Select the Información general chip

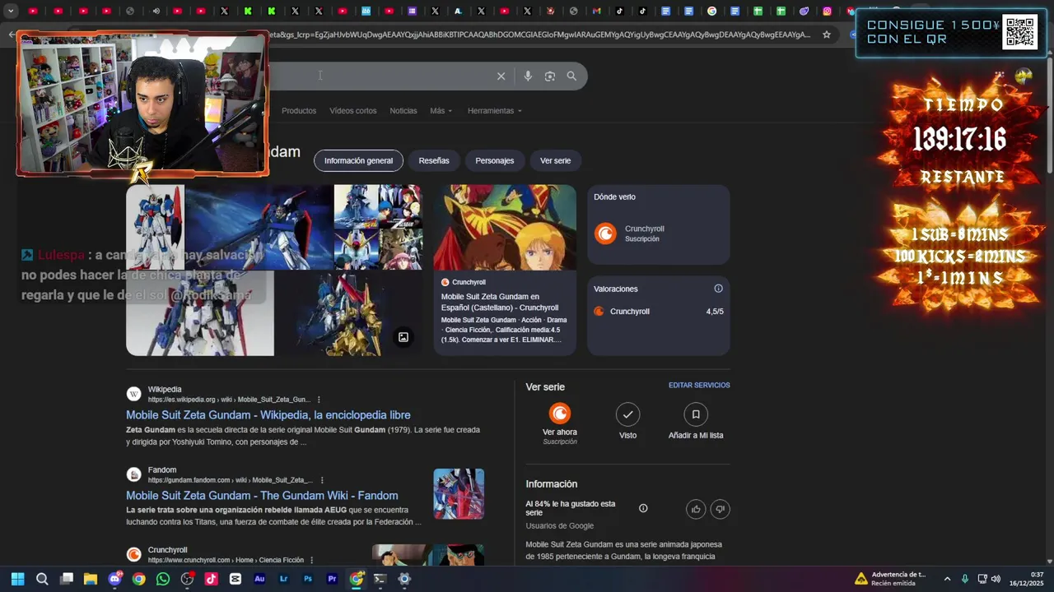358,160
